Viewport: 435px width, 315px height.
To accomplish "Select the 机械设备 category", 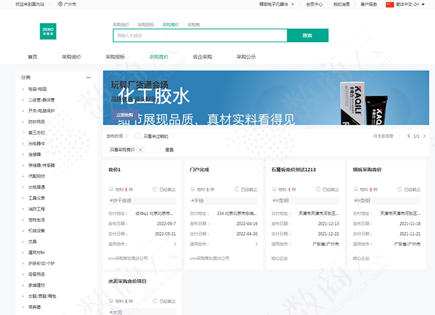I will [x=37, y=231].
